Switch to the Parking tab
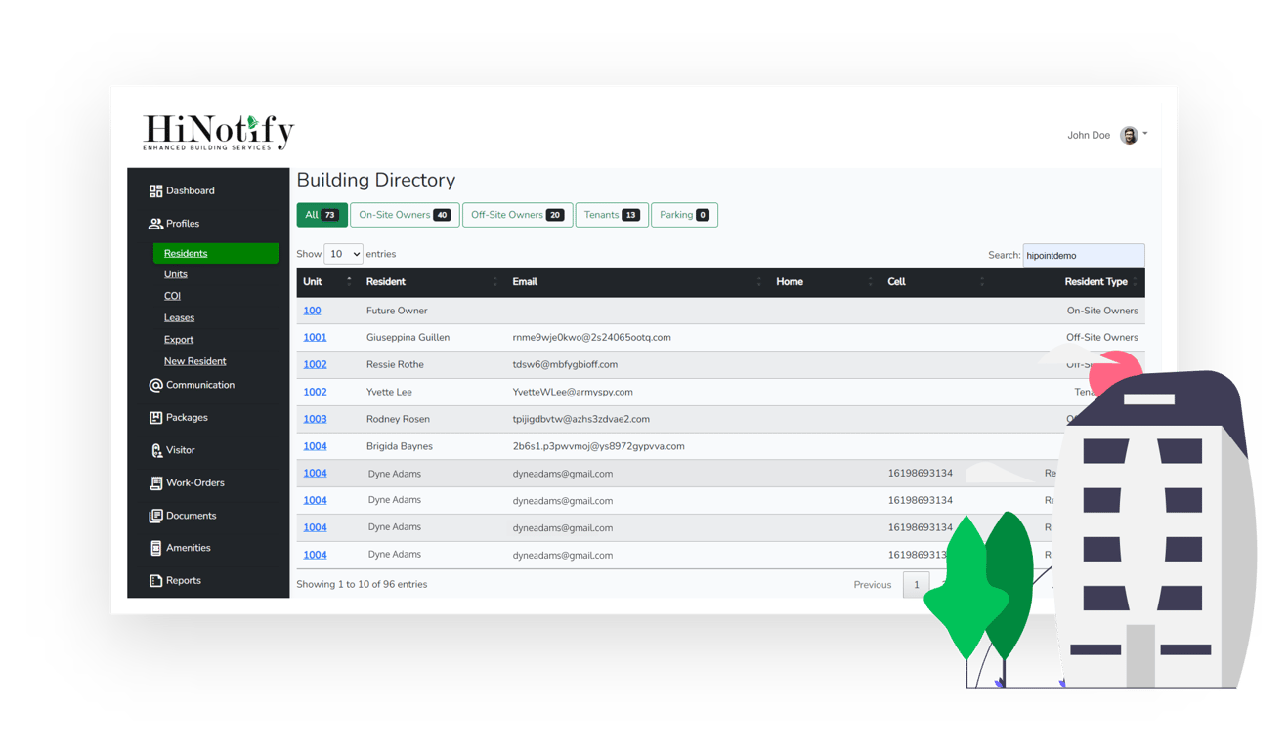Viewport: 1288px width, 750px height. (x=684, y=215)
